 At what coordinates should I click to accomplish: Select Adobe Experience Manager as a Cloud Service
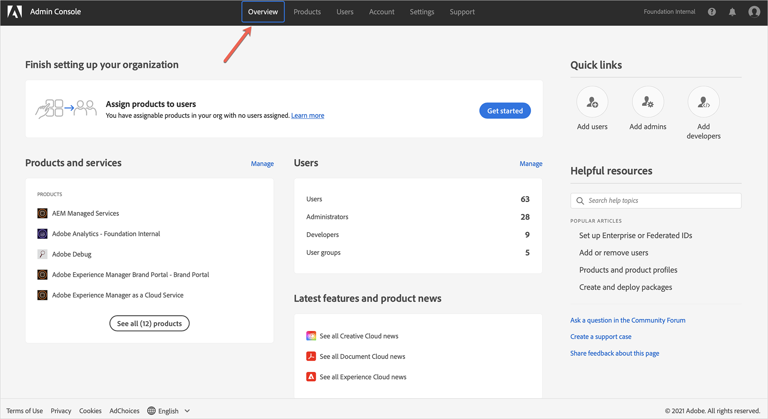(x=118, y=295)
